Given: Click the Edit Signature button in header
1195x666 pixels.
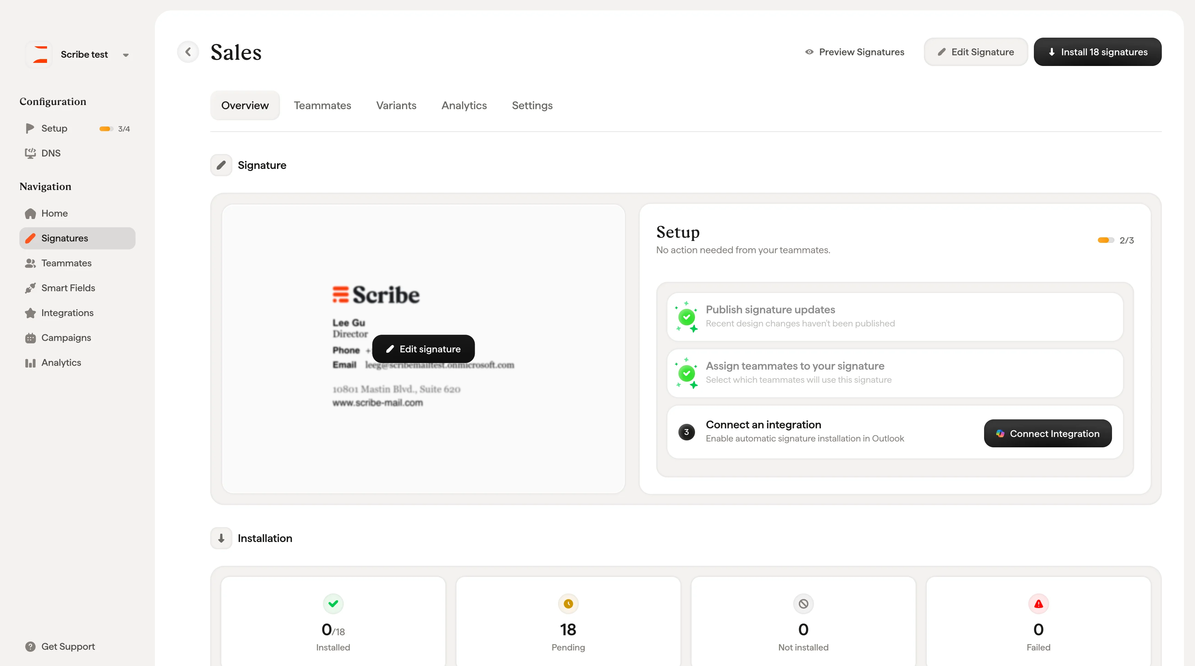Looking at the screenshot, I should point(975,52).
